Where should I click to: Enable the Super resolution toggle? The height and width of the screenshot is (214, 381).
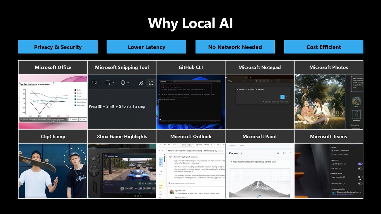click(360, 177)
